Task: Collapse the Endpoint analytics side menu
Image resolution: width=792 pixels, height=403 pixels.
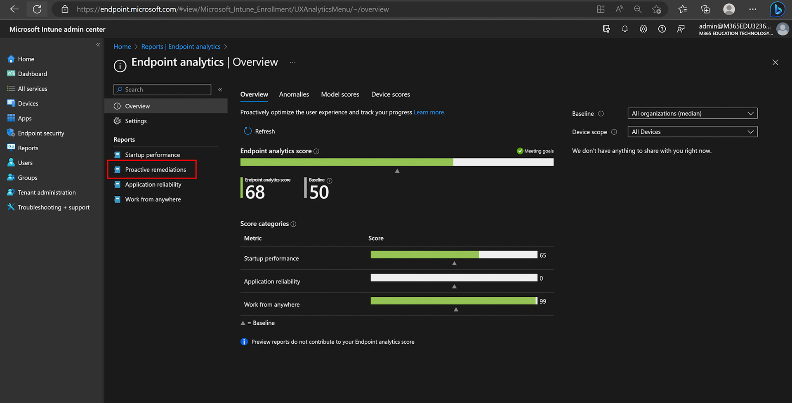Action: (220, 89)
